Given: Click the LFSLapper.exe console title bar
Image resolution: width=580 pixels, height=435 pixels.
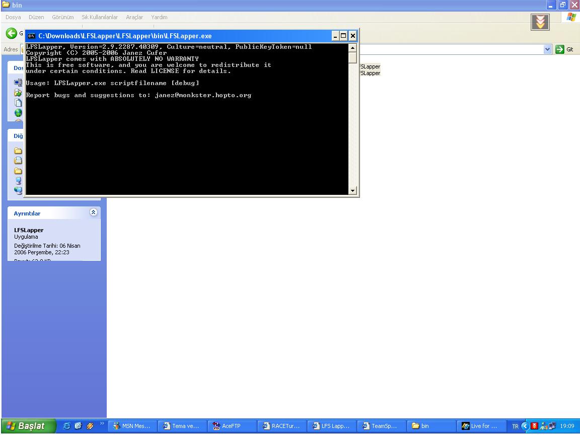Looking at the screenshot, I should (178, 36).
